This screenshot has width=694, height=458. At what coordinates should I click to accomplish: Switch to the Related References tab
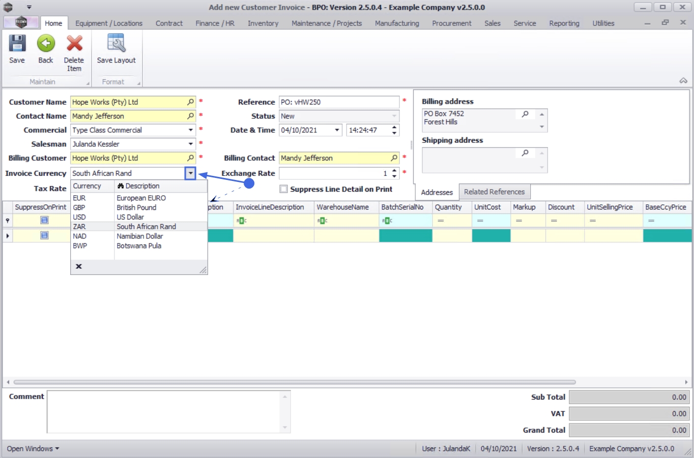(495, 192)
